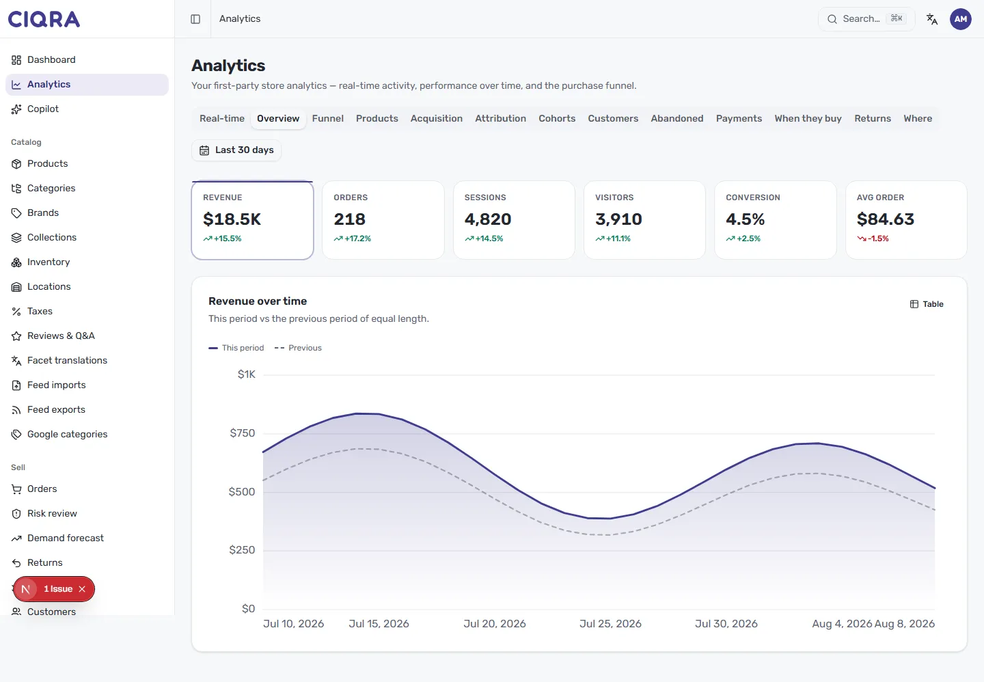
Task: Click the Analytics chart icon in sidebar
Action: click(x=16, y=85)
